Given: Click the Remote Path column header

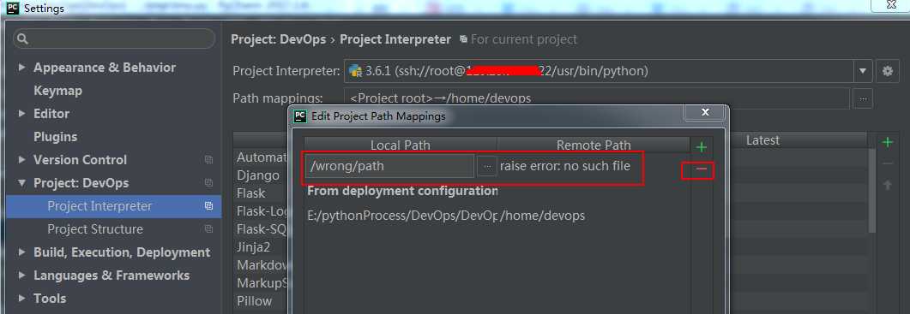Looking at the screenshot, I should [x=594, y=145].
